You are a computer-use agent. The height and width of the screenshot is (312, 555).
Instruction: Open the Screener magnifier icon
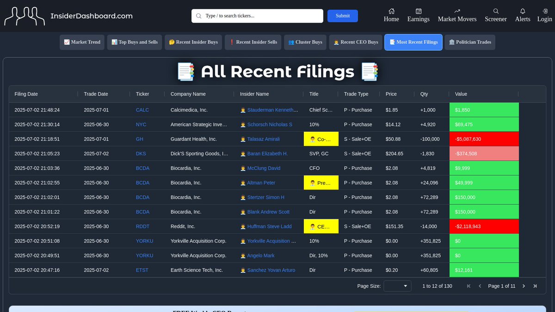tap(496, 11)
